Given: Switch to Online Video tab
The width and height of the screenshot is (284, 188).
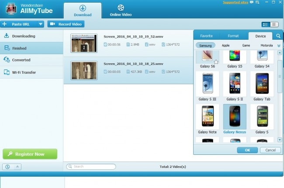Looking at the screenshot, I should [121, 10].
